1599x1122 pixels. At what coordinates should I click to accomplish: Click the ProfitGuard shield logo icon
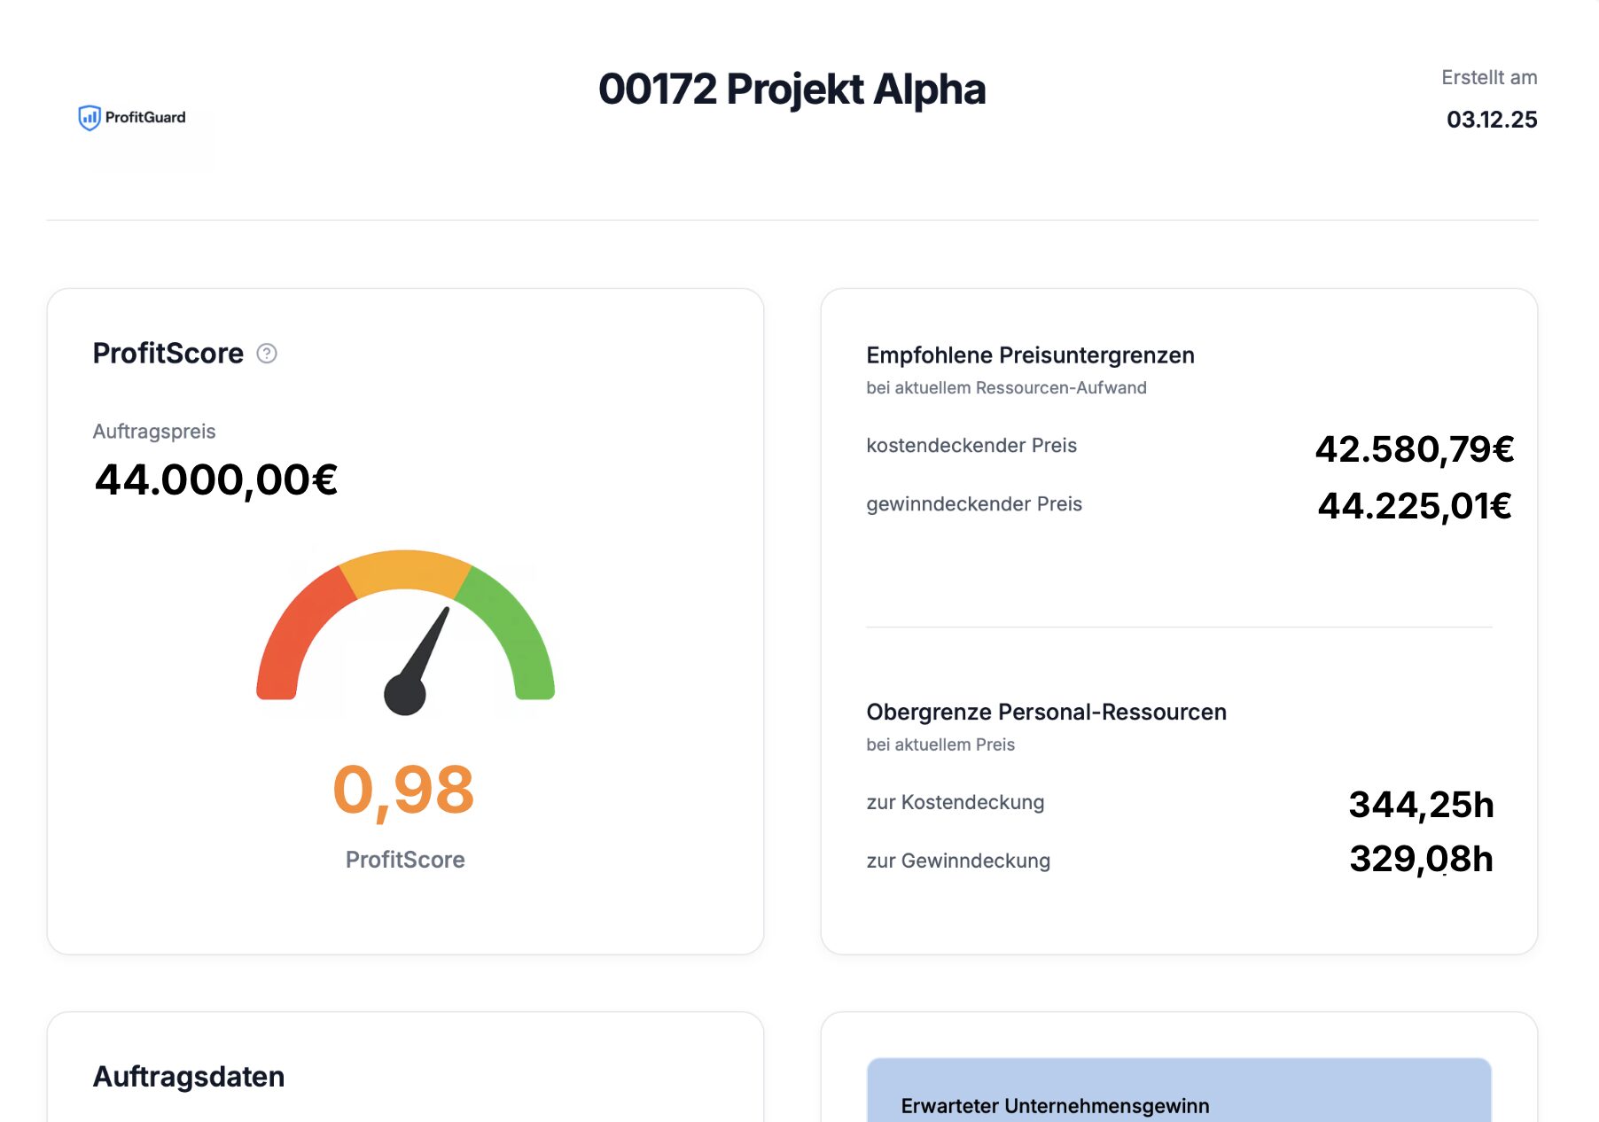coord(89,117)
